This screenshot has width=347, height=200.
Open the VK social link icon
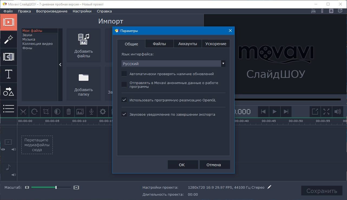(331, 11)
